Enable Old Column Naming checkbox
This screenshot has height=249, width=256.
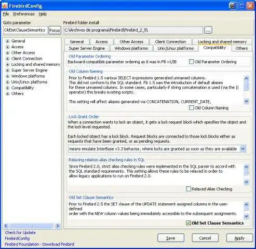191,108
